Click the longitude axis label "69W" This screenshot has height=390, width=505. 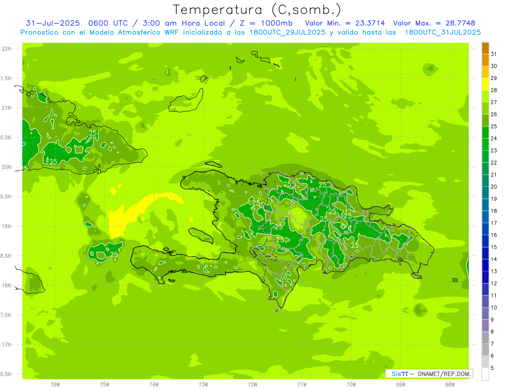pyautogui.click(x=401, y=384)
